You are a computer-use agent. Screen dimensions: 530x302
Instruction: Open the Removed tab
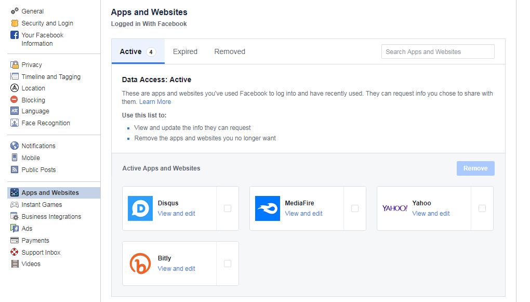pos(230,51)
